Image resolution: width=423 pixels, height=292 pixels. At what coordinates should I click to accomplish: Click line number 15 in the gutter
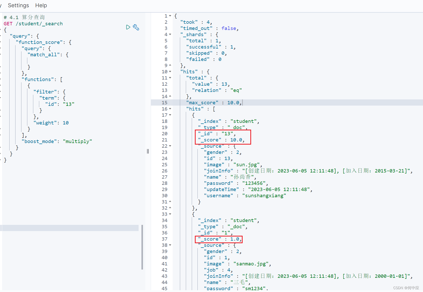(x=164, y=102)
